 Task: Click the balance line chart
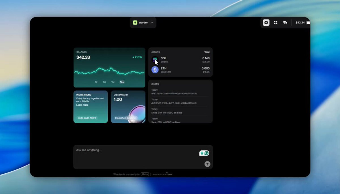pos(109,71)
